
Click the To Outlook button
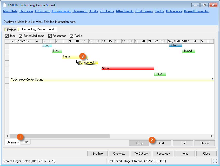point(141,154)
